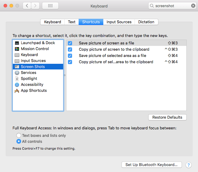The image size is (198, 172).
Task: Open help with the question mark button
Action: coord(188,165)
